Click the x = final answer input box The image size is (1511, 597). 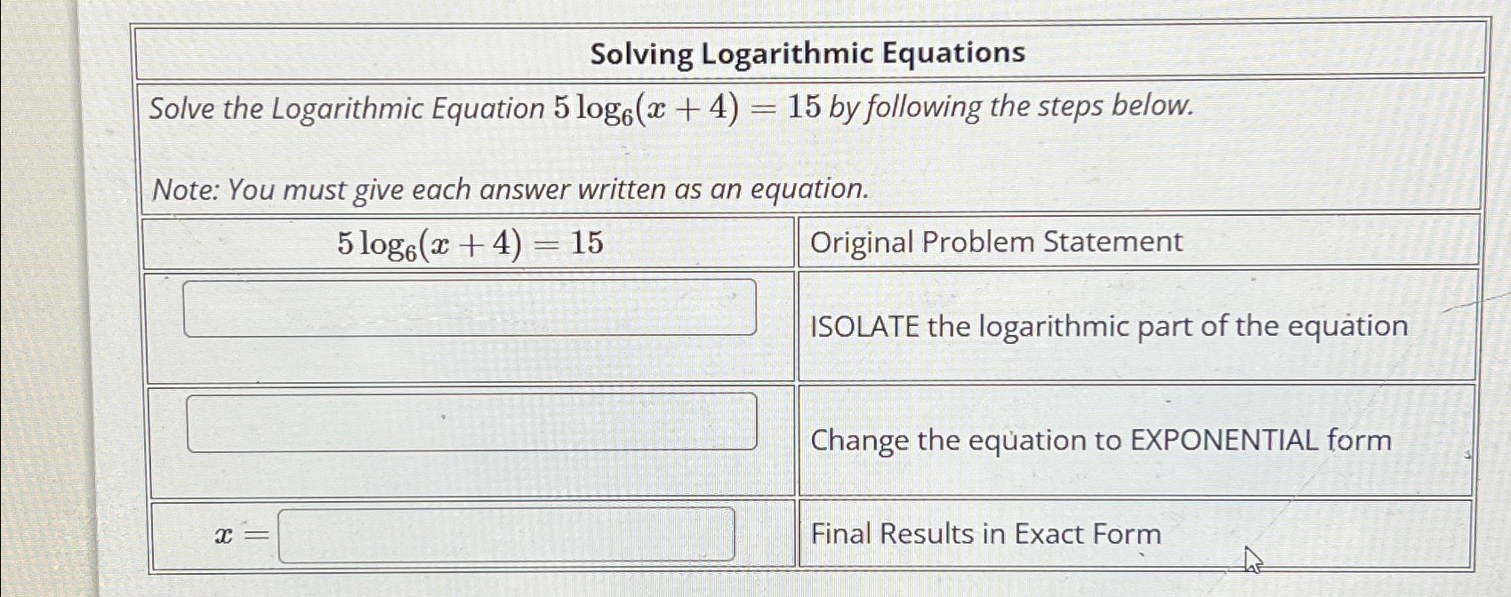[x=507, y=534]
